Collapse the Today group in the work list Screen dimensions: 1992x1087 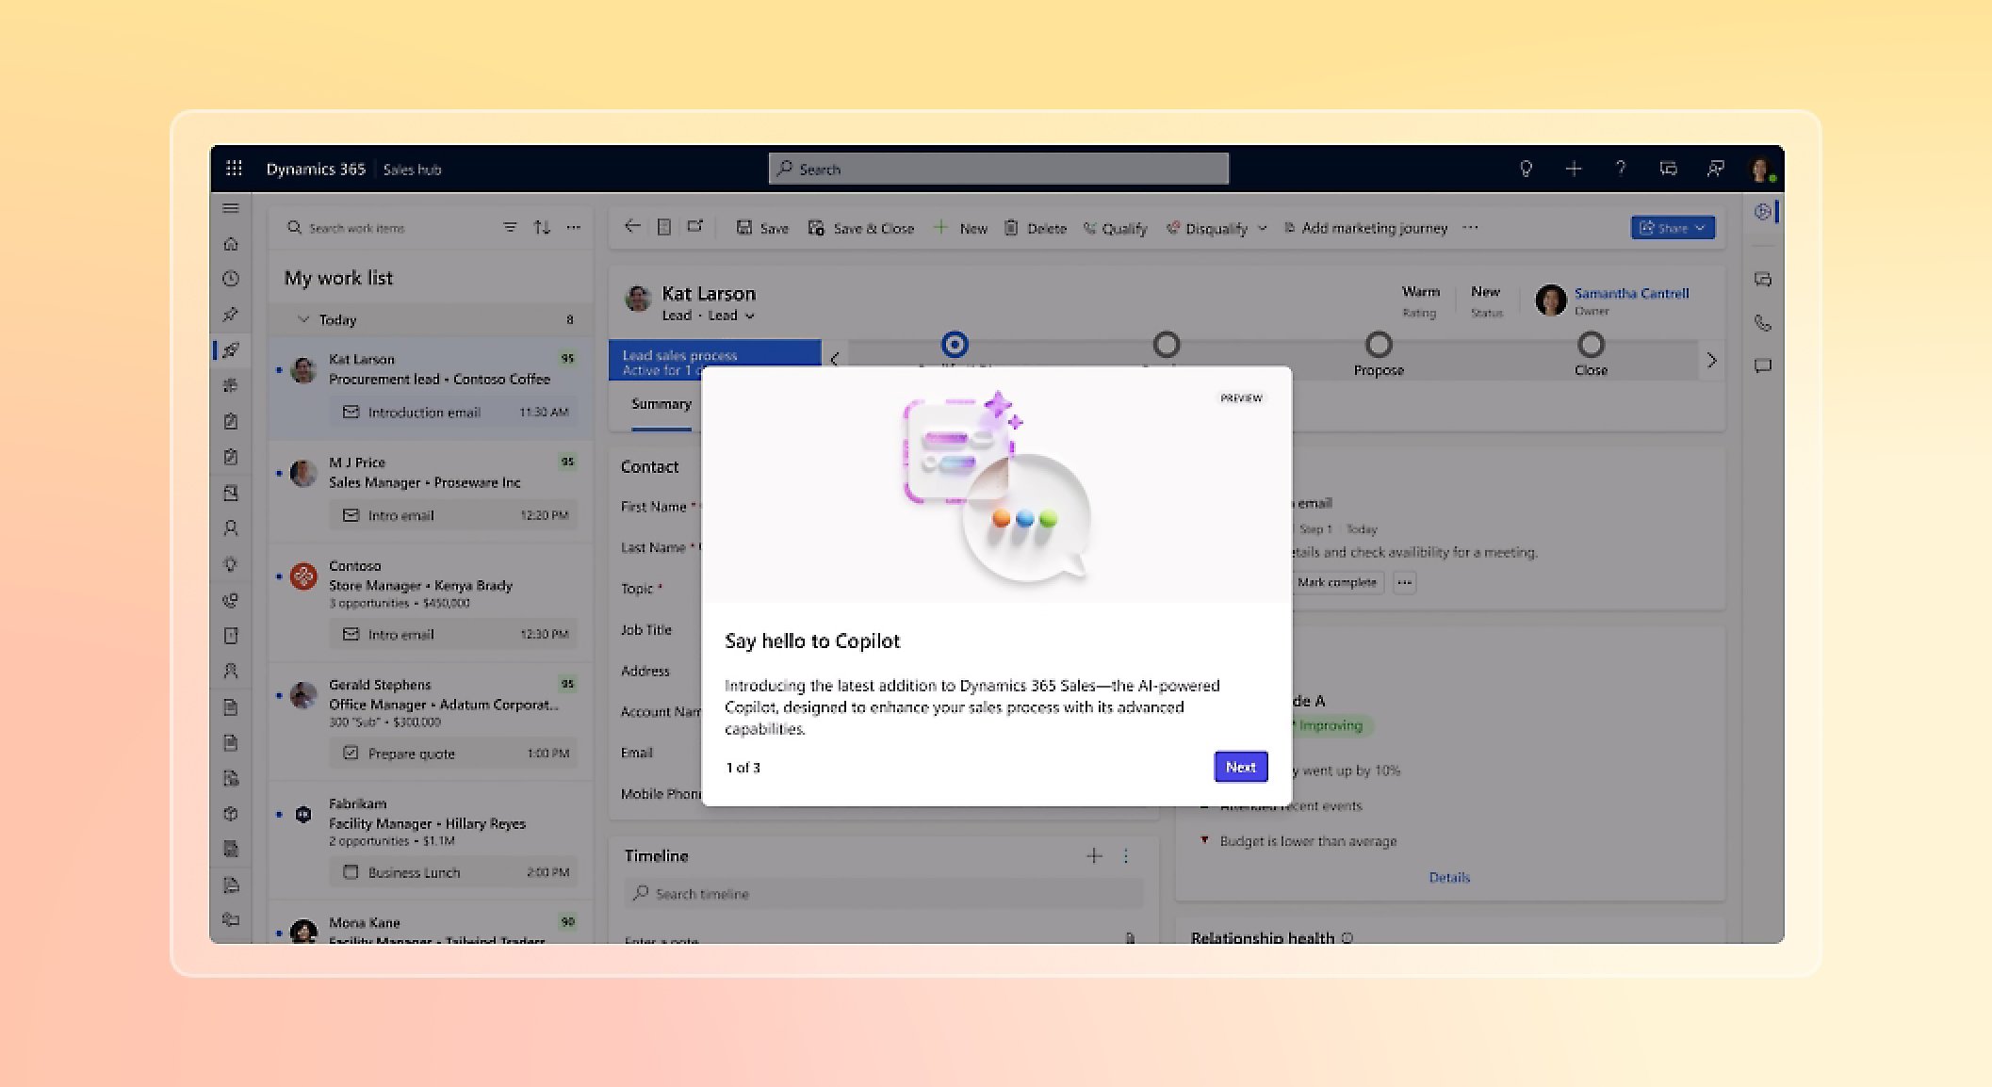point(303,319)
